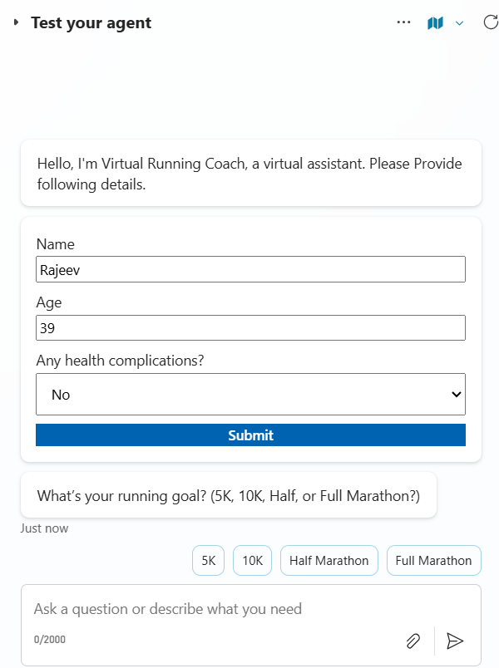Image resolution: width=499 pixels, height=668 pixels.
Task: Click the Age field showing 39
Action: tap(250, 328)
